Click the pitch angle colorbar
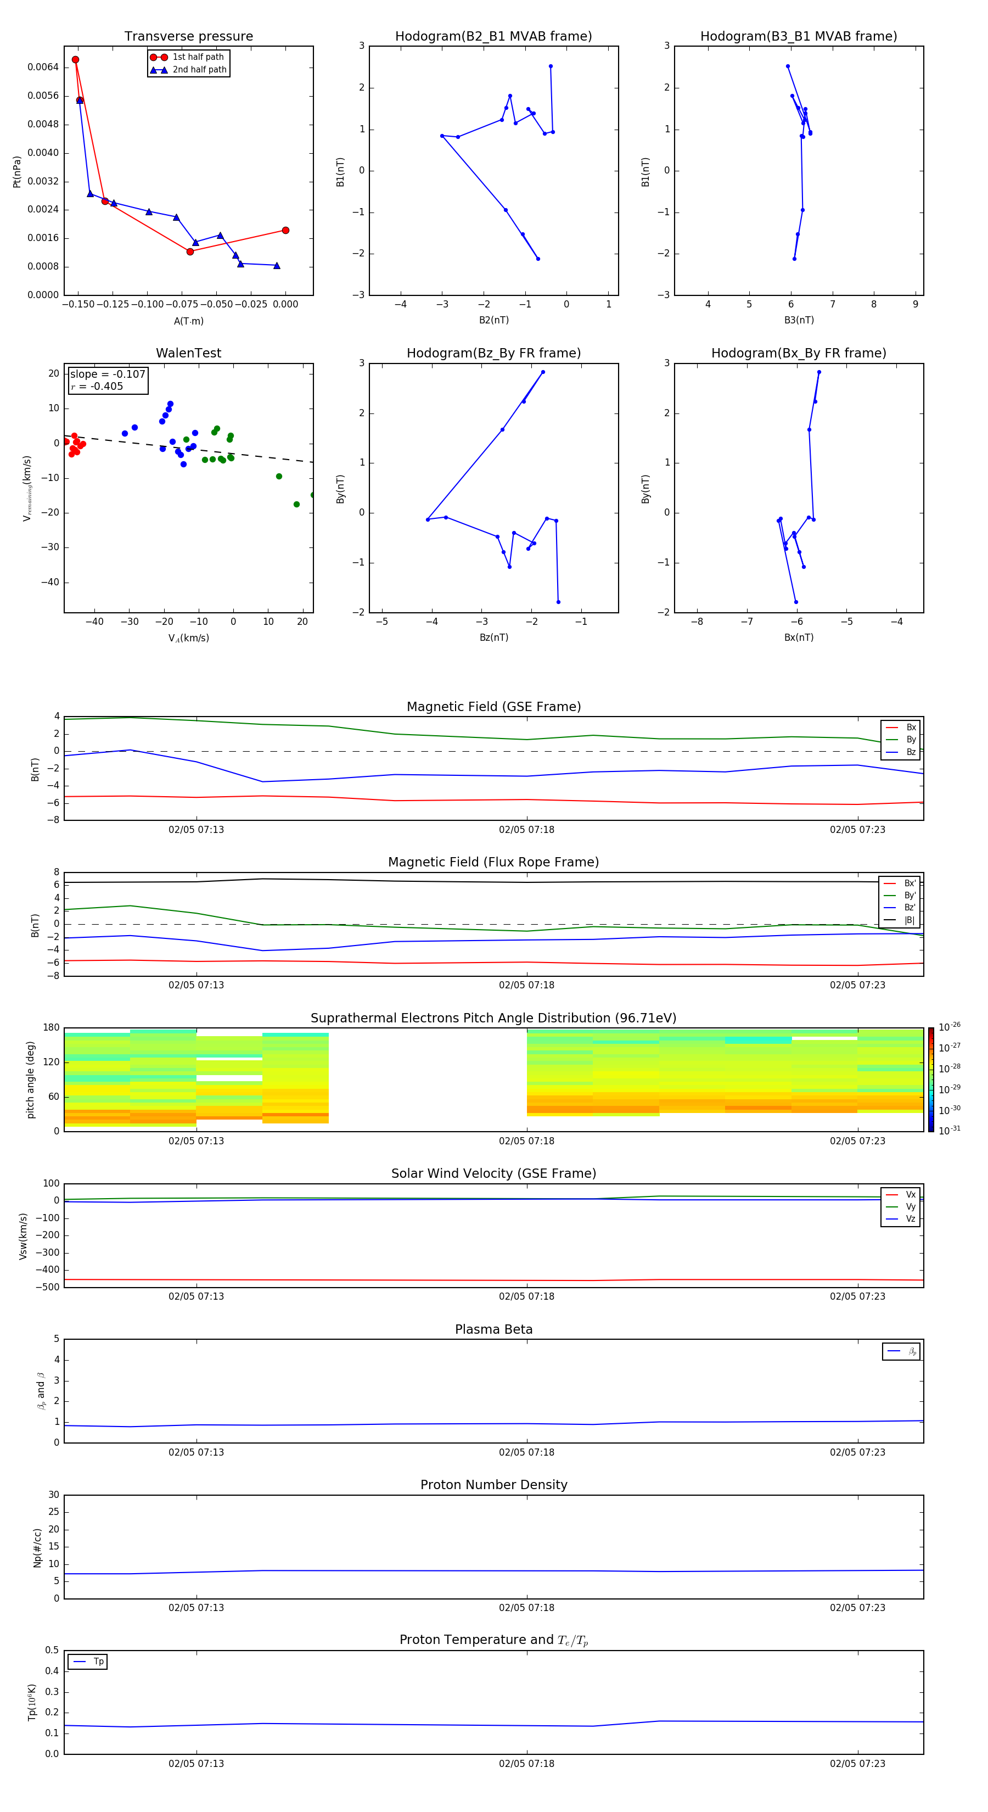This screenshot has height=1812, width=988. [x=931, y=1080]
